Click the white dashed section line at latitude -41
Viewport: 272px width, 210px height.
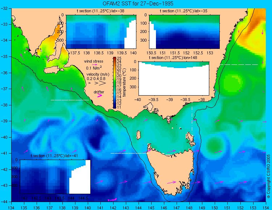[x=129, y=153]
